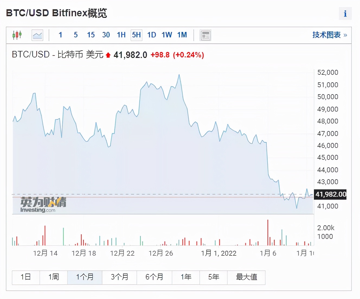Show the 1周 time range
The width and height of the screenshot is (360, 299).
pos(53,277)
